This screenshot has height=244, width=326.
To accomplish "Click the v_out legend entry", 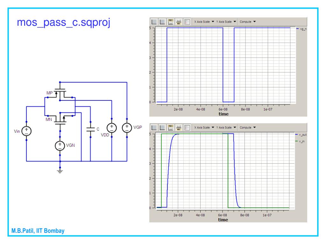I will click(301, 135).
